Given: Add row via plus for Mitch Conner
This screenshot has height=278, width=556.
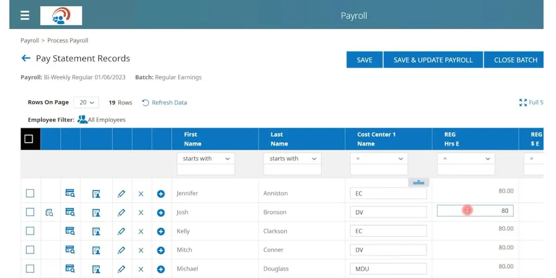Looking at the screenshot, I should coord(161,250).
